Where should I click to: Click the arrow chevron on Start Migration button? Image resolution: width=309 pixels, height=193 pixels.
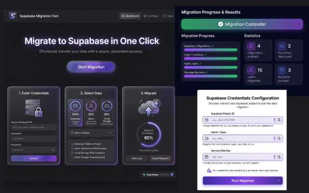click(279, 180)
